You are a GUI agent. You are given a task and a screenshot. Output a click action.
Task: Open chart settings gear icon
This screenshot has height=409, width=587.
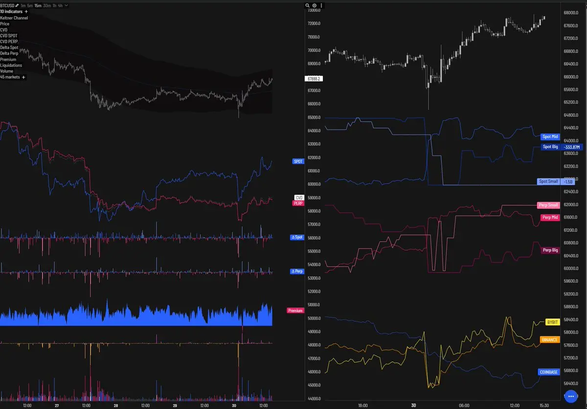(315, 5)
